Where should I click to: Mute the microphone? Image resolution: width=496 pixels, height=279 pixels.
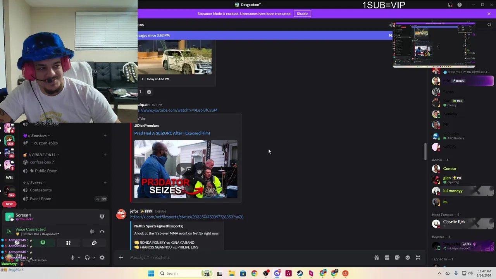coord(72,258)
